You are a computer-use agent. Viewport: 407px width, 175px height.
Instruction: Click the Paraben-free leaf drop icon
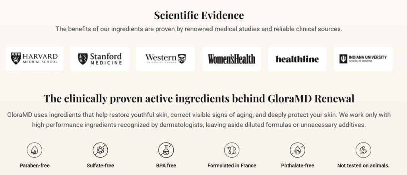click(x=35, y=150)
